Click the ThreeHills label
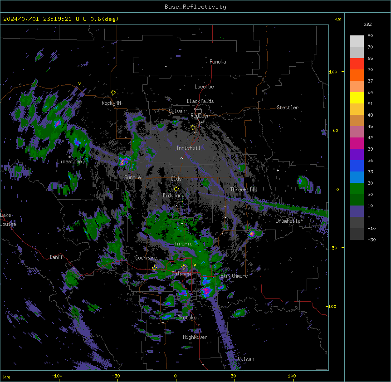Image resolution: width=391 pixels, height=382 pixels. tap(244, 190)
